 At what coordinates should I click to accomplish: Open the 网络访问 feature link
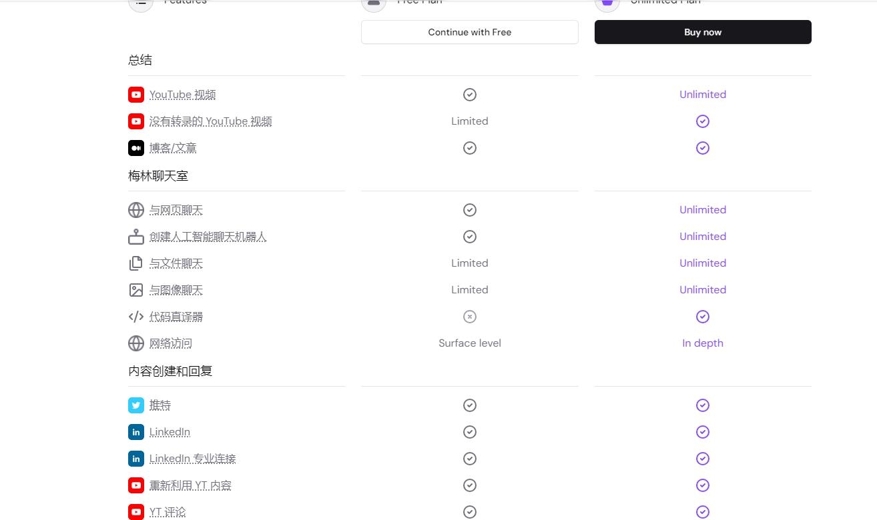coord(171,343)
